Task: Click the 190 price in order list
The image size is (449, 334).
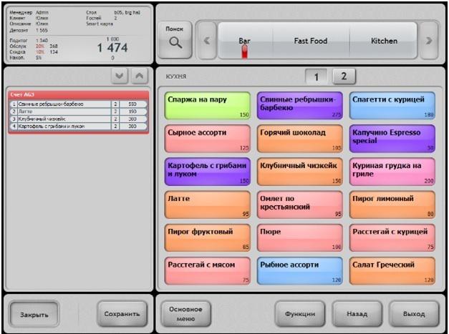Action: pyautogui.click(x=132, y=112)
